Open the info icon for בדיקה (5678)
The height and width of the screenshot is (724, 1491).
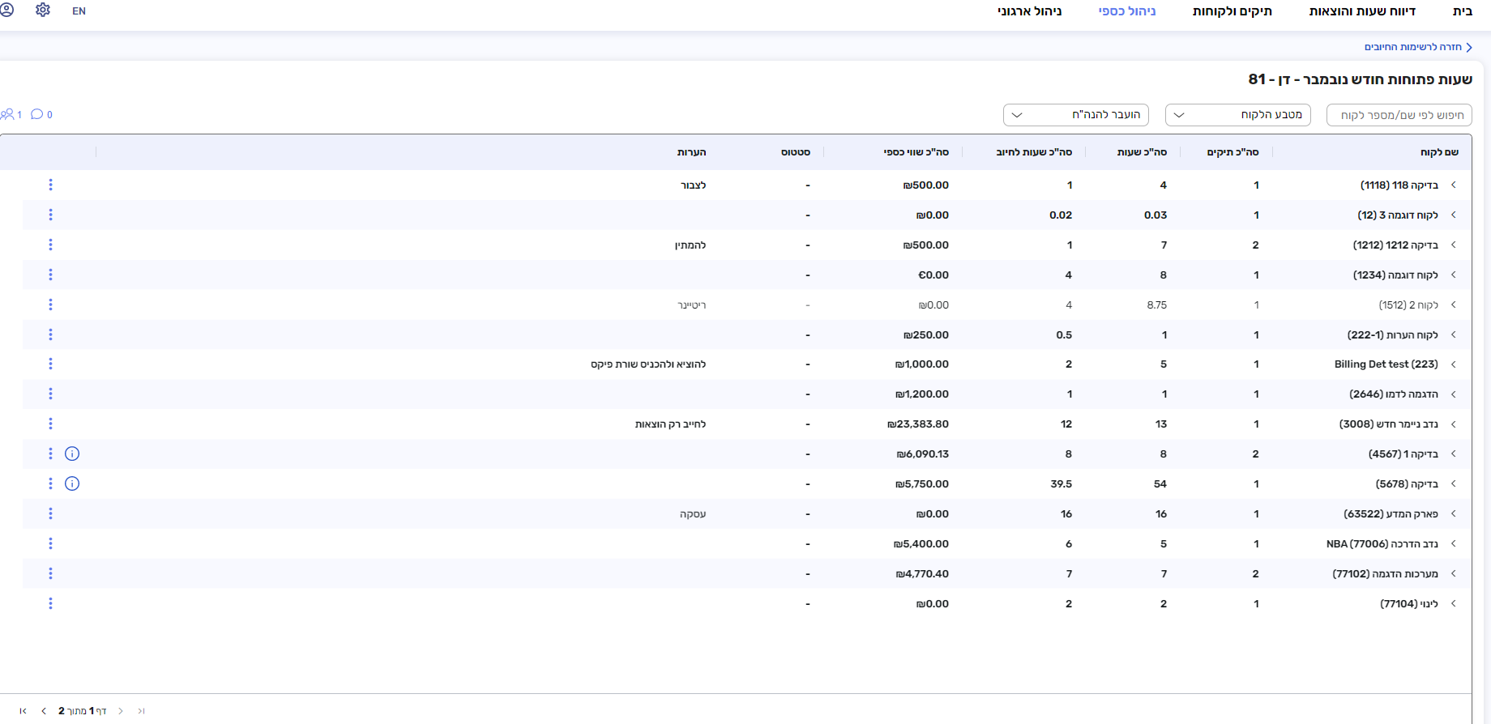coord(72,483)
